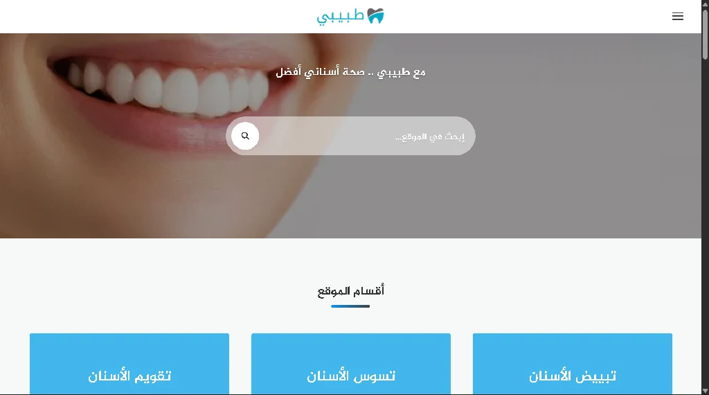Open the hamburger navigation menu
709x395 pixels.
tap(677, 17)
